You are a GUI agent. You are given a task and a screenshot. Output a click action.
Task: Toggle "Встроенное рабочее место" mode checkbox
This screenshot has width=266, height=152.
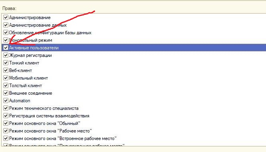pos(6,138)
